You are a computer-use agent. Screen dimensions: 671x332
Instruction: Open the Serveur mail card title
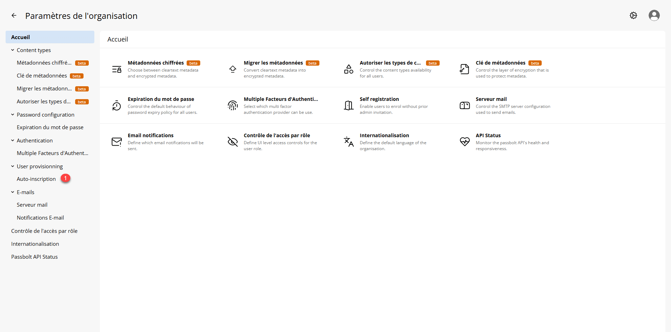(x=491, y=99)
